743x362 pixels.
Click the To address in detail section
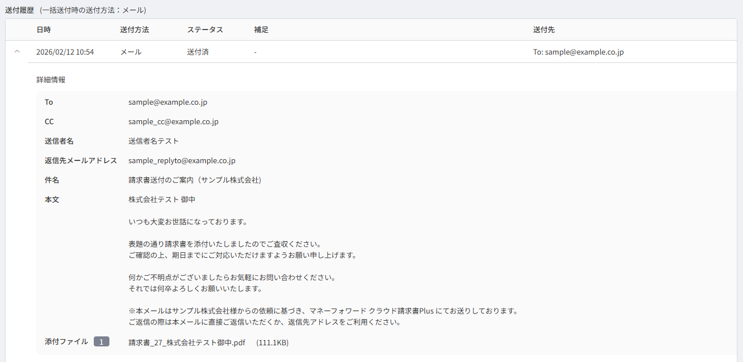click(167, 102)
